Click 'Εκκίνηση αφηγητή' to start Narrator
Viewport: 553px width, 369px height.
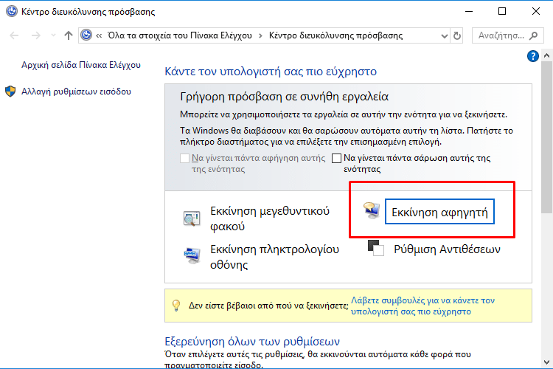point(441,213)
